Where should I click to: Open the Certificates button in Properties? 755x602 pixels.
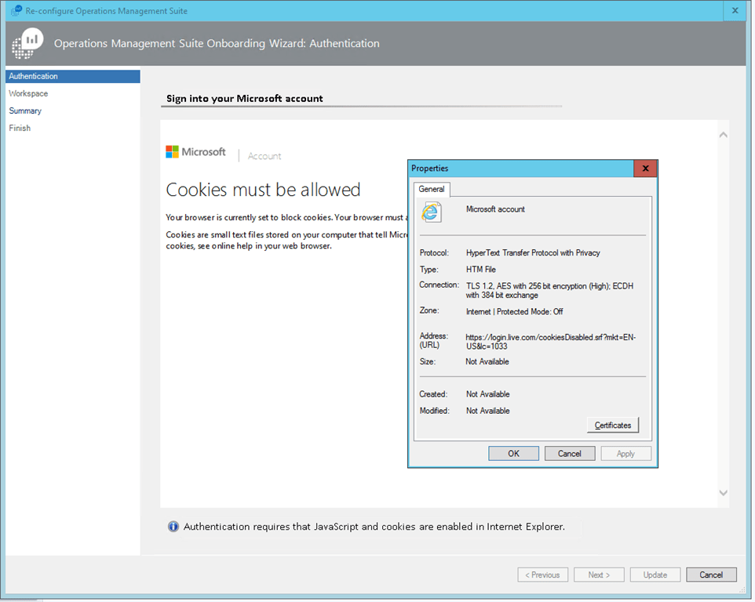(x=612, y=425)
